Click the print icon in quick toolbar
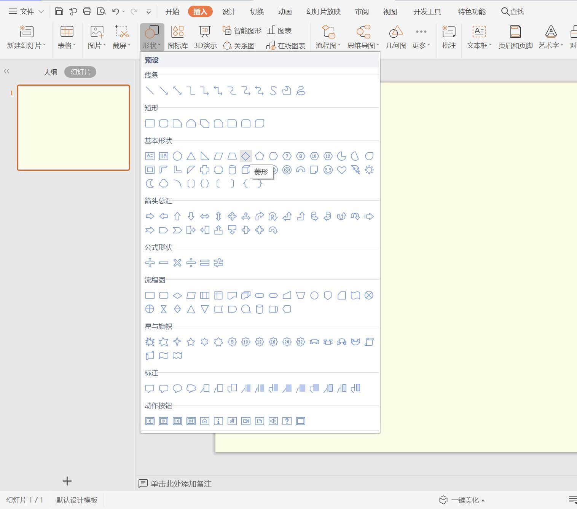The width and height of the screenshot is (577, 509). tap(87, 11)
